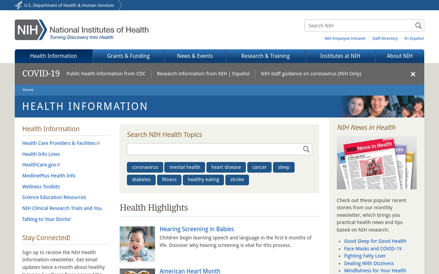Open NIH Employee Intranet link
This screenshot has height=274, width=439.
pyautogui.click(x=345, y=38)
